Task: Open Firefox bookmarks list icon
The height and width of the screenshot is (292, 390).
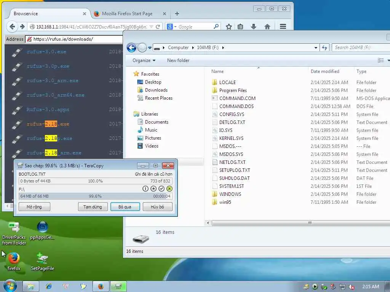Action: (240, 27)
